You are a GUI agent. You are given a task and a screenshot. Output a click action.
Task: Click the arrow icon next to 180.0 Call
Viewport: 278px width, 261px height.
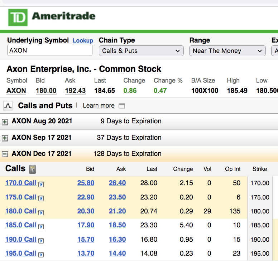(41, 212)
